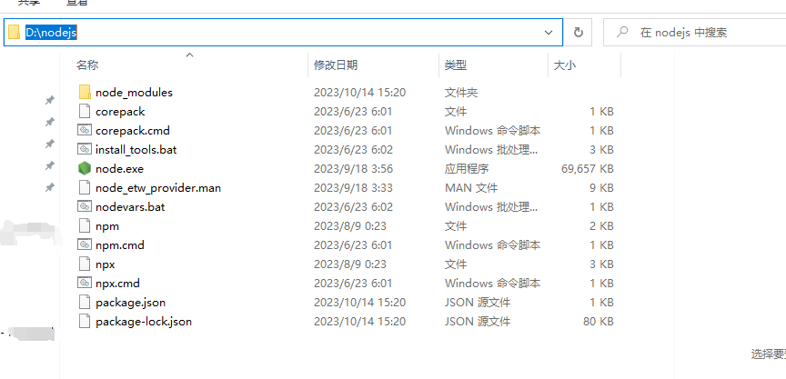Select the node_etw_provider.man file icon
This screenshot has width=786, height=379.
tap(85, 188)
